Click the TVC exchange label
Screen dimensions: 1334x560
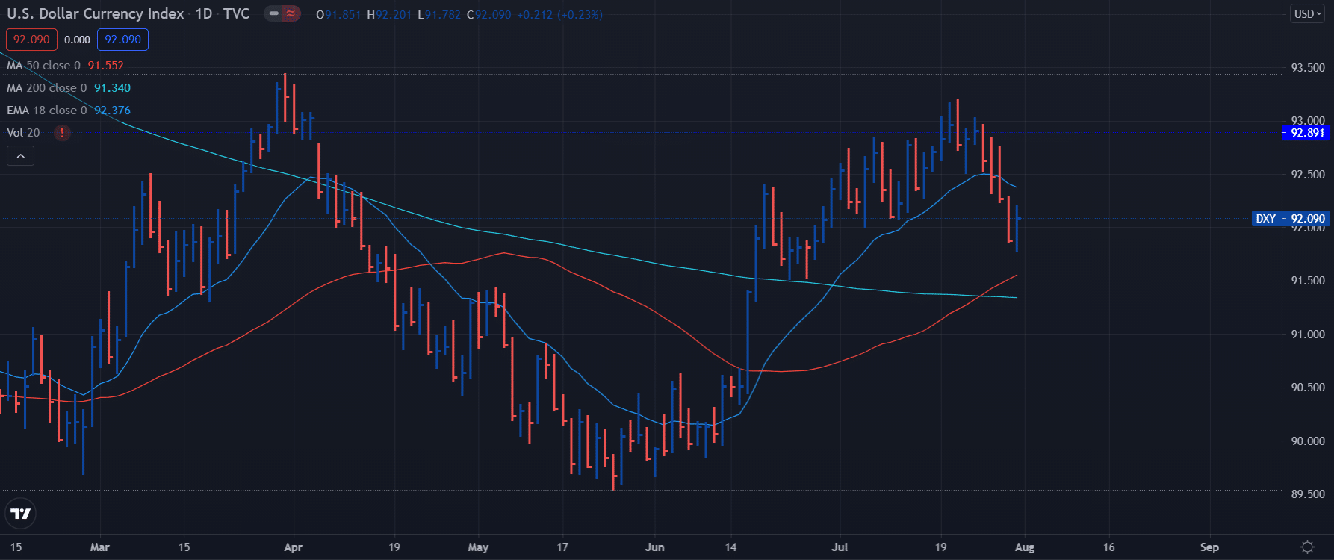coord(236,14)
